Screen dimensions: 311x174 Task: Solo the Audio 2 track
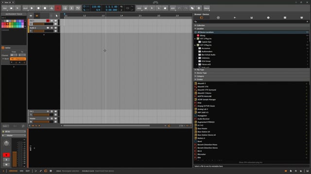point(52,28)
